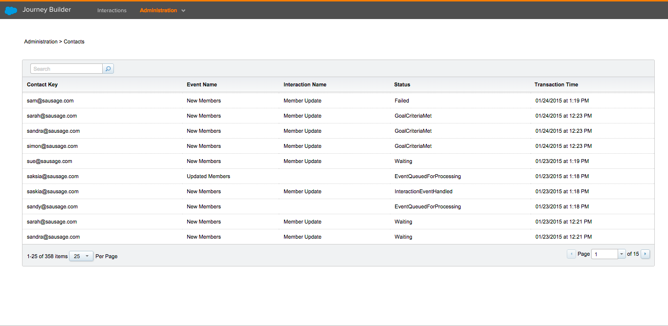Viewport: 668px width, 326px height.
Task: Click the magnifier search icon button
Action: (x=108, y=69)
